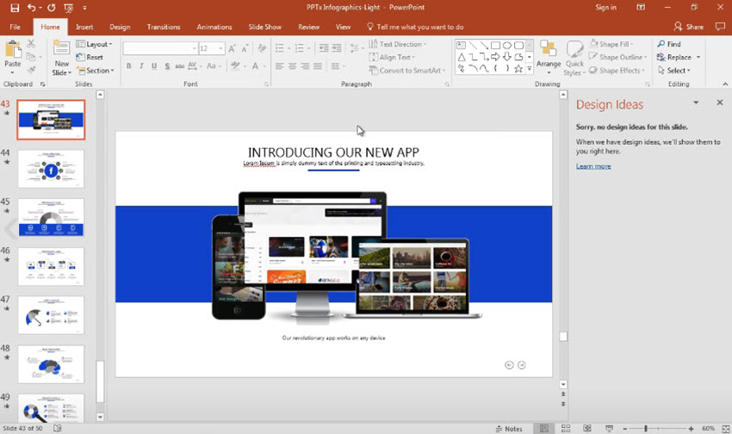The width and height of the screenshot is (732, 434).
Task: Open Quick Styles gallery
Action: tap(574, 58)
